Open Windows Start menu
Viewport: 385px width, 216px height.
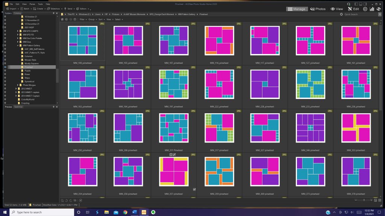click(5, 212)
